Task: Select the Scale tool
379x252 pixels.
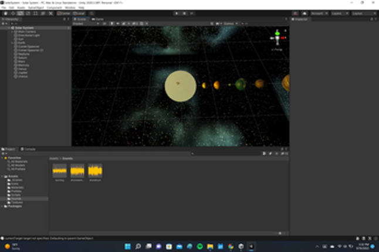Action: tap(28, 13)
